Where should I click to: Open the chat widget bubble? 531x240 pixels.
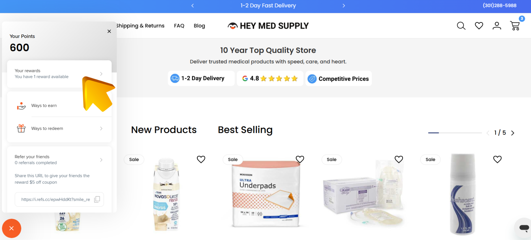point(524,228)
